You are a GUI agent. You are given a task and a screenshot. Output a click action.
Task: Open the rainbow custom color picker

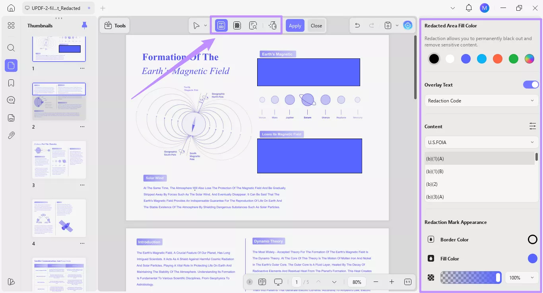point(529,59)
